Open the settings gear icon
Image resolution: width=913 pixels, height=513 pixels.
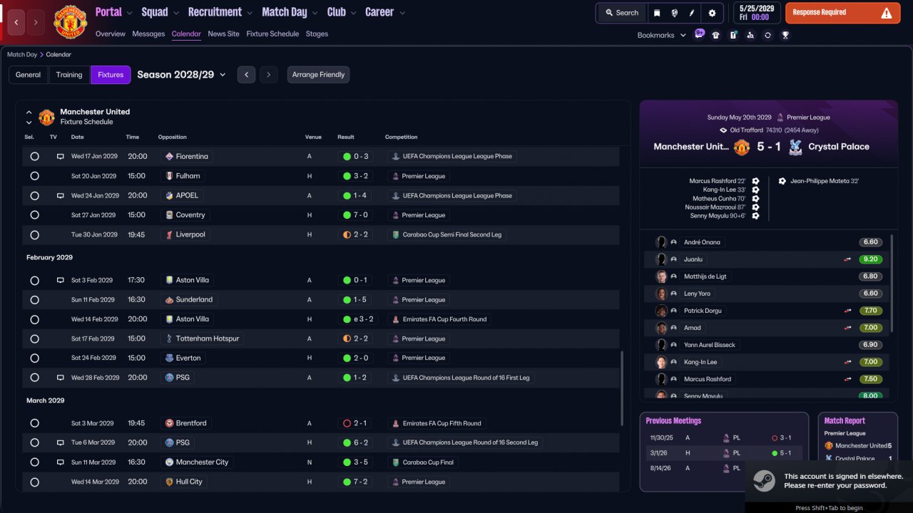tap(712, 13)
